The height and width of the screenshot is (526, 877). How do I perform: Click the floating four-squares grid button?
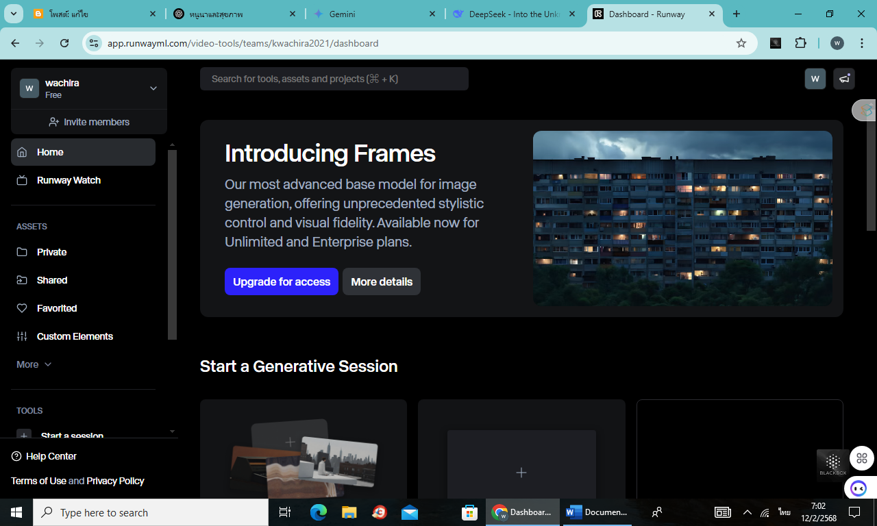point(862,458)
